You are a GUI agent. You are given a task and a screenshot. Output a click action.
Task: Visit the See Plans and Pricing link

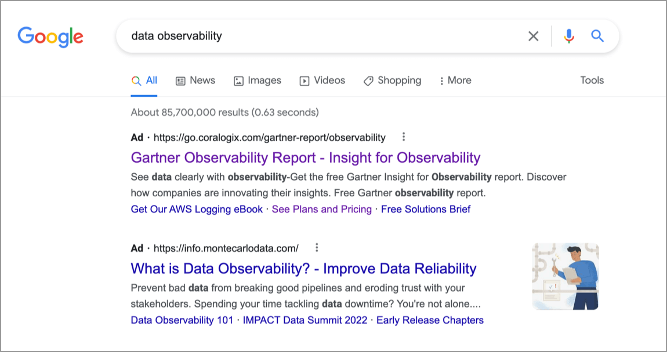[321, 210]
